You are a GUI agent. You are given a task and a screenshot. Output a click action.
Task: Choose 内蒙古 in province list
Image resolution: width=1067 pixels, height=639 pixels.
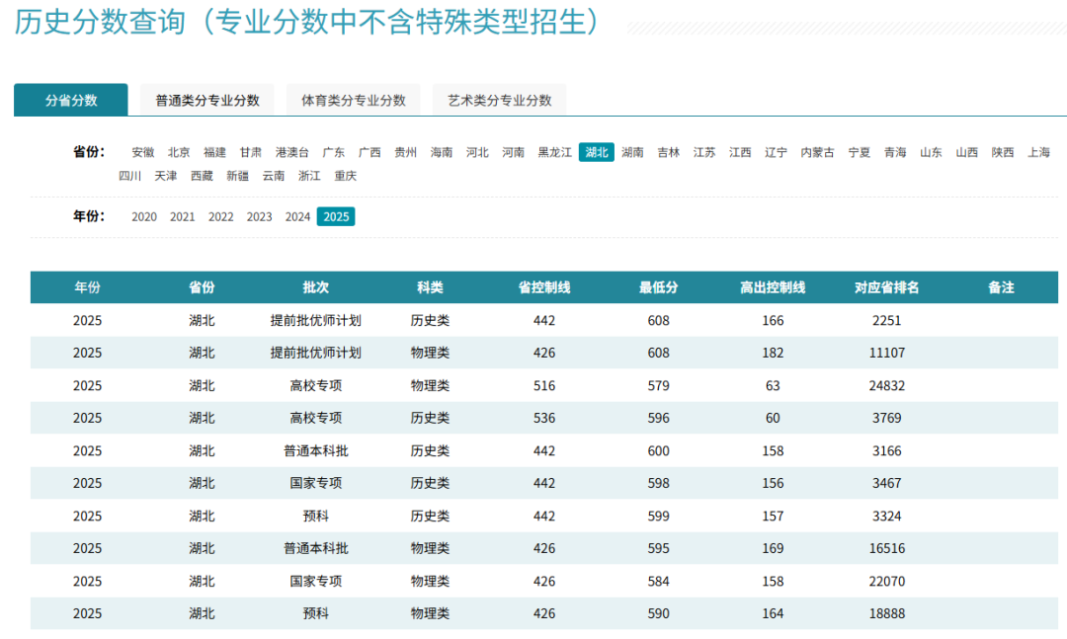point(817,152)
